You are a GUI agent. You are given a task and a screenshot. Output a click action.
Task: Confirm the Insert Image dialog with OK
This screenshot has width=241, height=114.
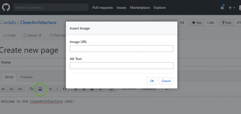point(152,81)
